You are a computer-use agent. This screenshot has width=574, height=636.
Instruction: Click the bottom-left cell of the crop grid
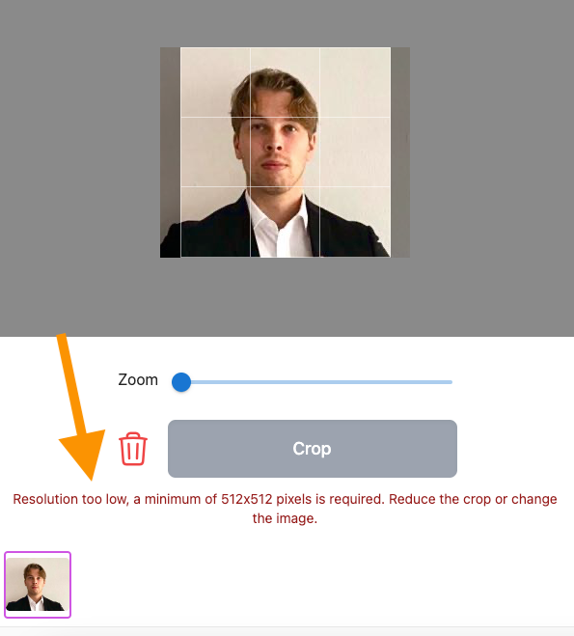(x=215, y=222)
